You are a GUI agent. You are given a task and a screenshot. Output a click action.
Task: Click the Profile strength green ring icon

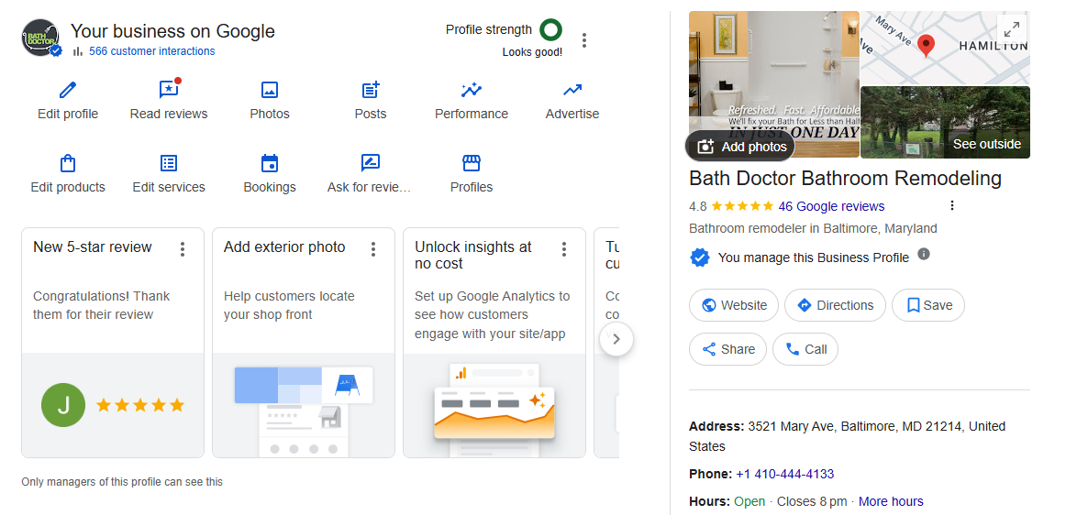coord(550,29)
